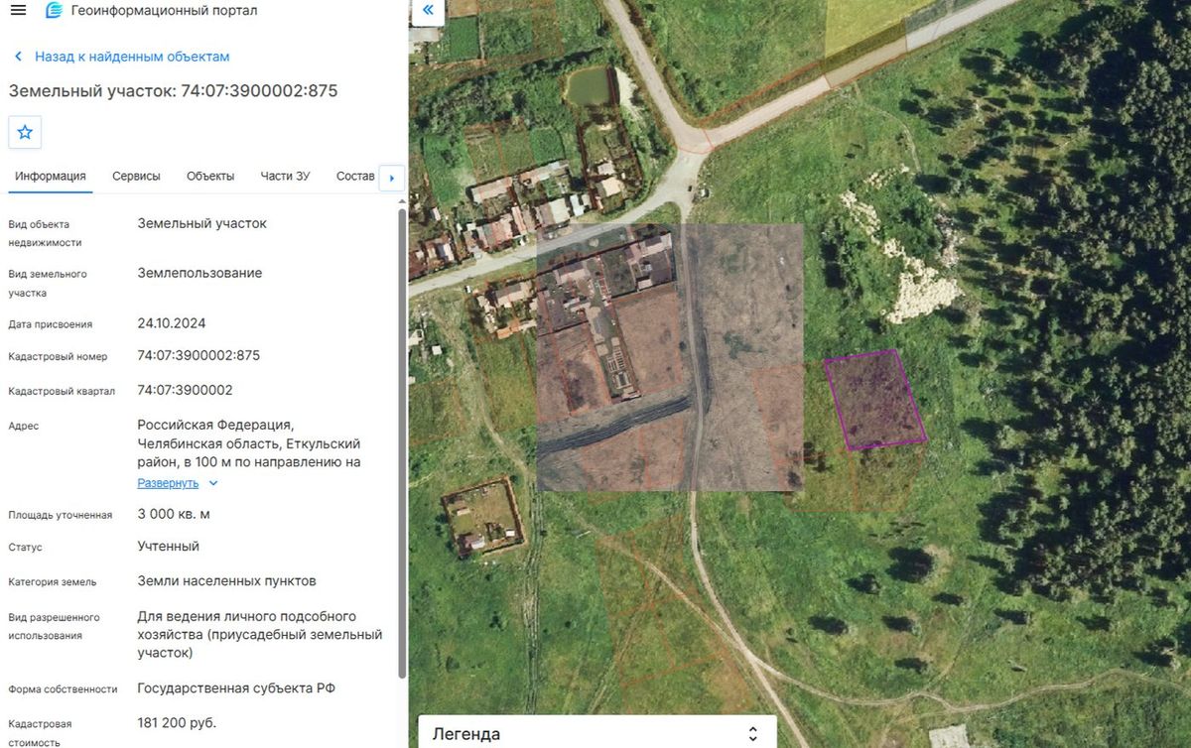1191x748 pixels.
Task: Click the Геоинформационный портал title
Action: coord(164,11)
